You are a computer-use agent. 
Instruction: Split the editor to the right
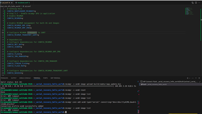[x=196, y=3]
